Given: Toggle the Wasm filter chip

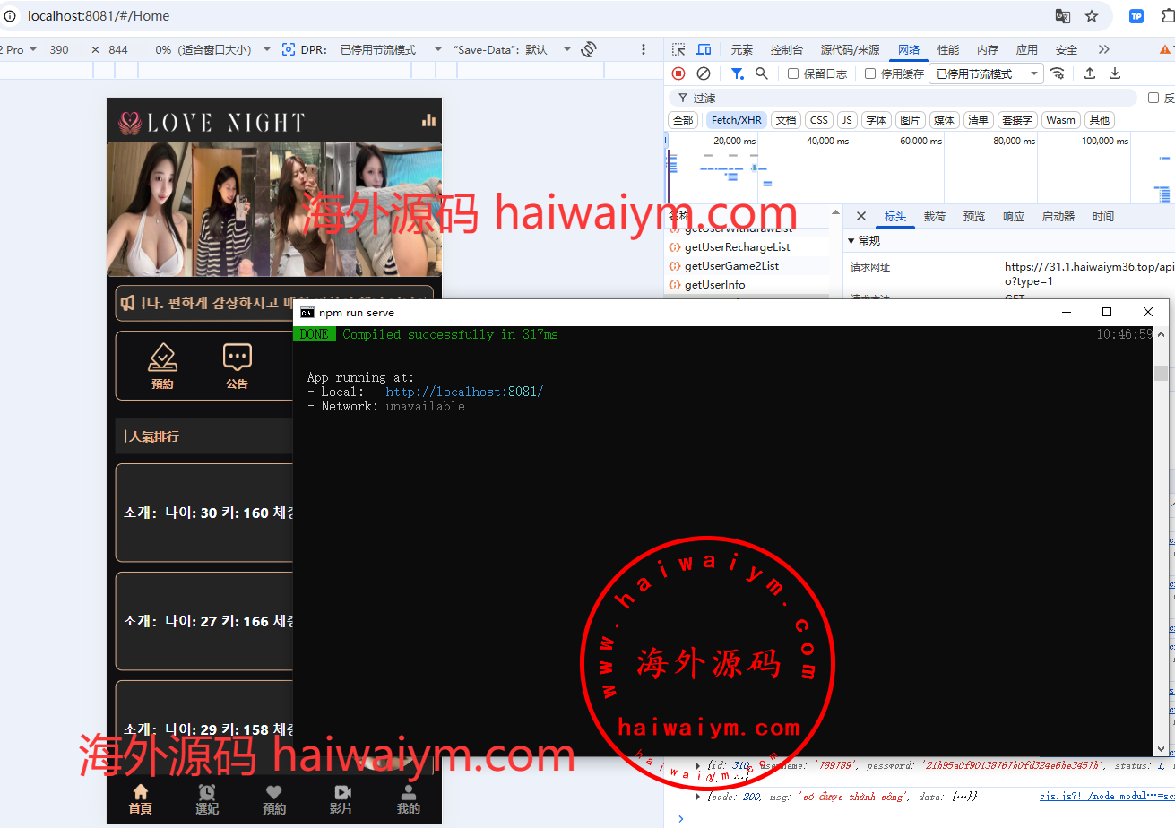Looking at the screenshot, I should [x=1061, y=120].
